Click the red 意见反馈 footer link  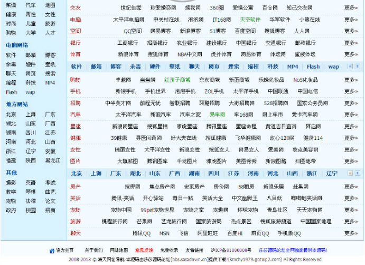[144, 250]
